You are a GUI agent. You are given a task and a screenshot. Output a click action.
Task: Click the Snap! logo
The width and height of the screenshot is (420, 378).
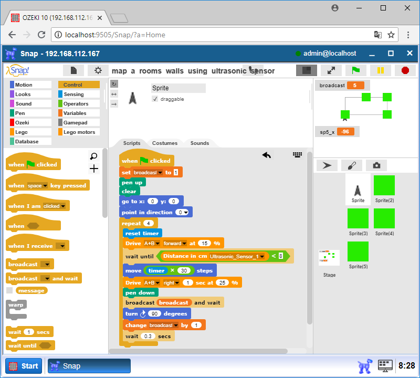click(x=18, y=70)
